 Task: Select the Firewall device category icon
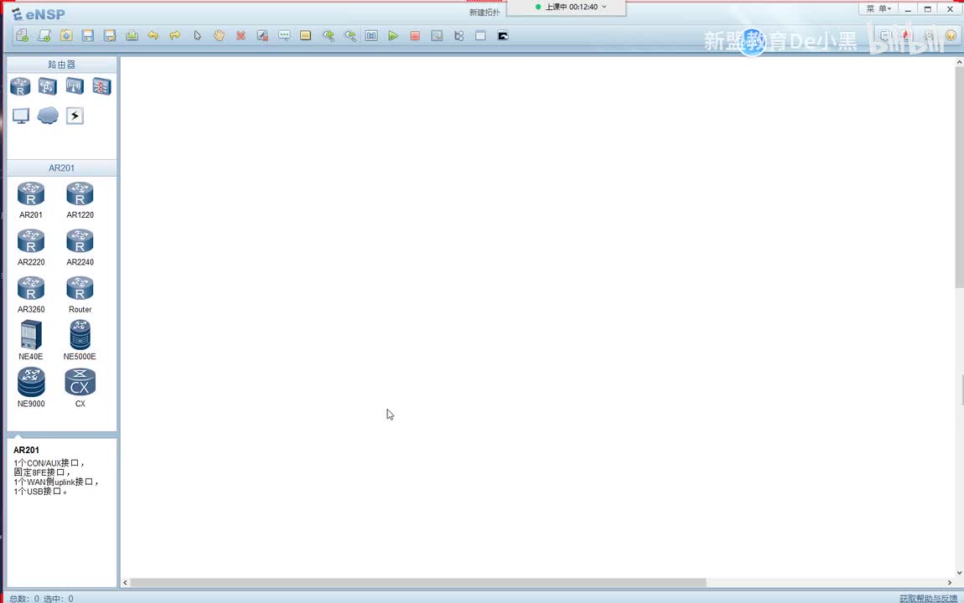point(101,86)
